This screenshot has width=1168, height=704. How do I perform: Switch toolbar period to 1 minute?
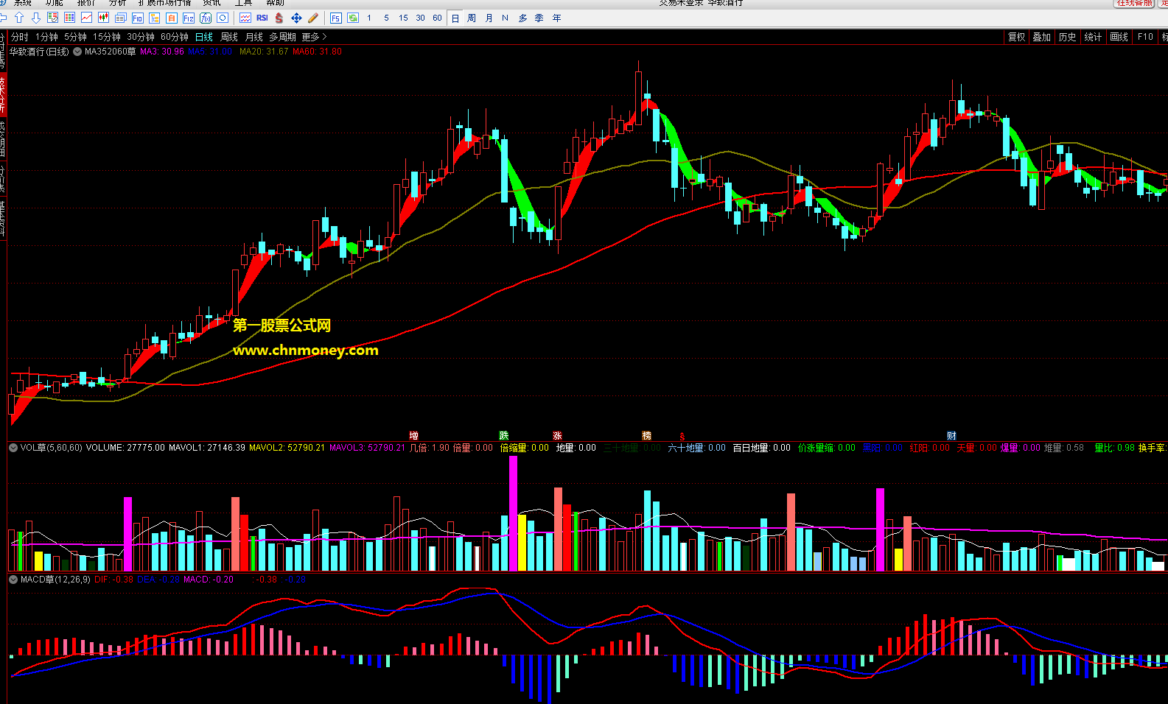(369, 18)
